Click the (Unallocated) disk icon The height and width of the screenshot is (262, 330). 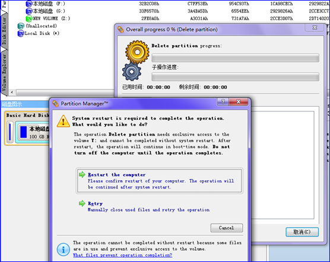[x=21, y=26]
